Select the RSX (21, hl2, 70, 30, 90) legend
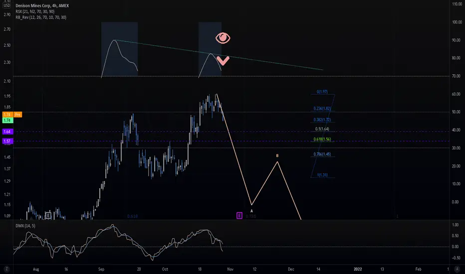Viewport: 465px width, 274px height. [35, 11]
